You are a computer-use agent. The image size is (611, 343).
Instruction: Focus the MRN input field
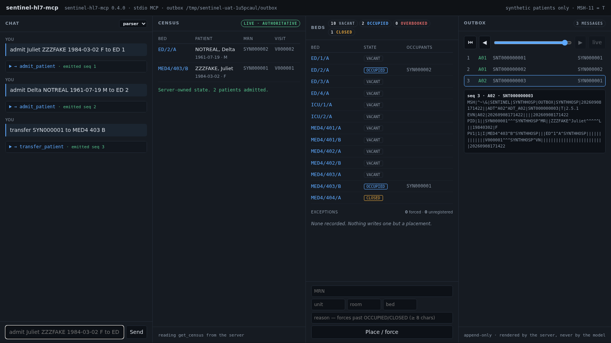coord(382,291)
